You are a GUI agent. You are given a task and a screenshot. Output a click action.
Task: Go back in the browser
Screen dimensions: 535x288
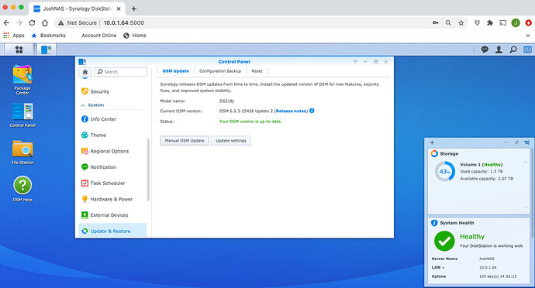(6, 22)
